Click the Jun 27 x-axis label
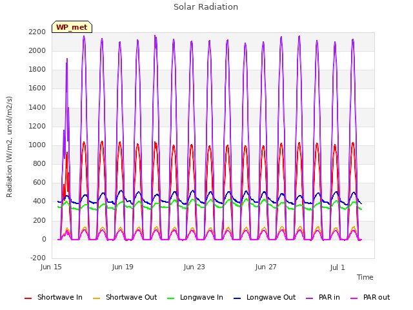The height and width of the screenshot is (310, 413). pyautogui.click(x=266, y=267)
